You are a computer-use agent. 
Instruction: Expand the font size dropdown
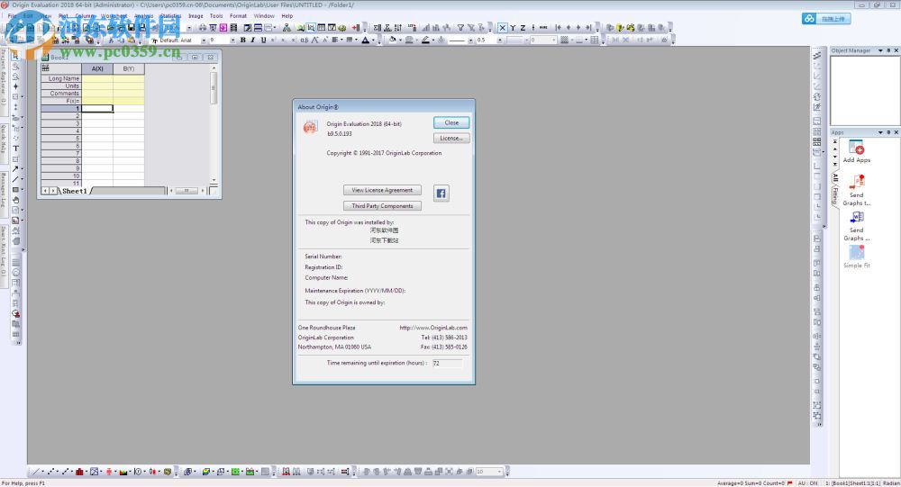pyautogui.click(x=232, y=41)
